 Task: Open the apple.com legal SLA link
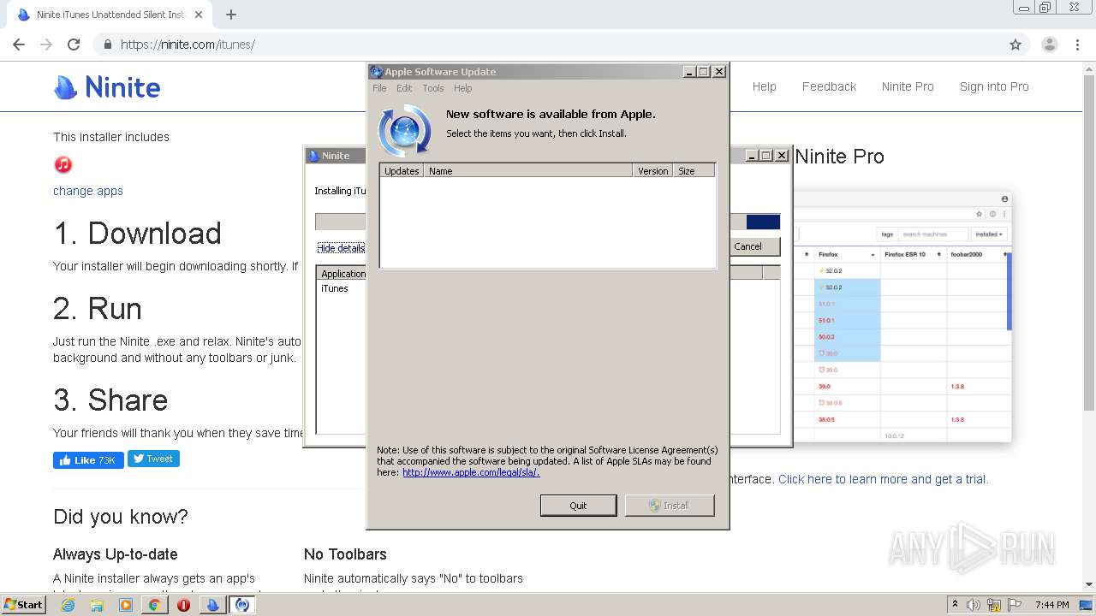(471, 472)
